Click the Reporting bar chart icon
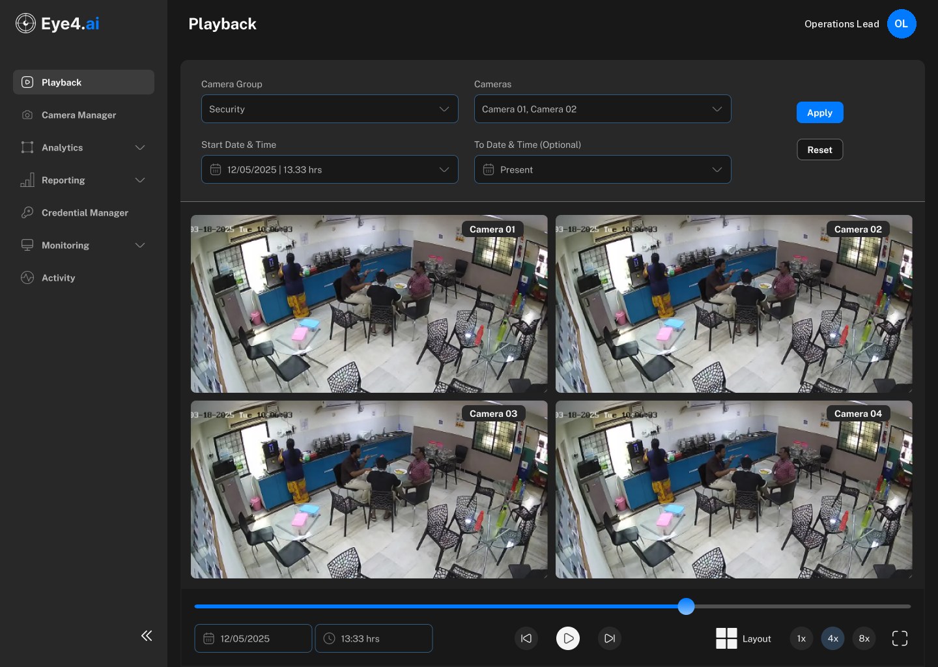Screen dimensions: 938x667 click(27, 180)
